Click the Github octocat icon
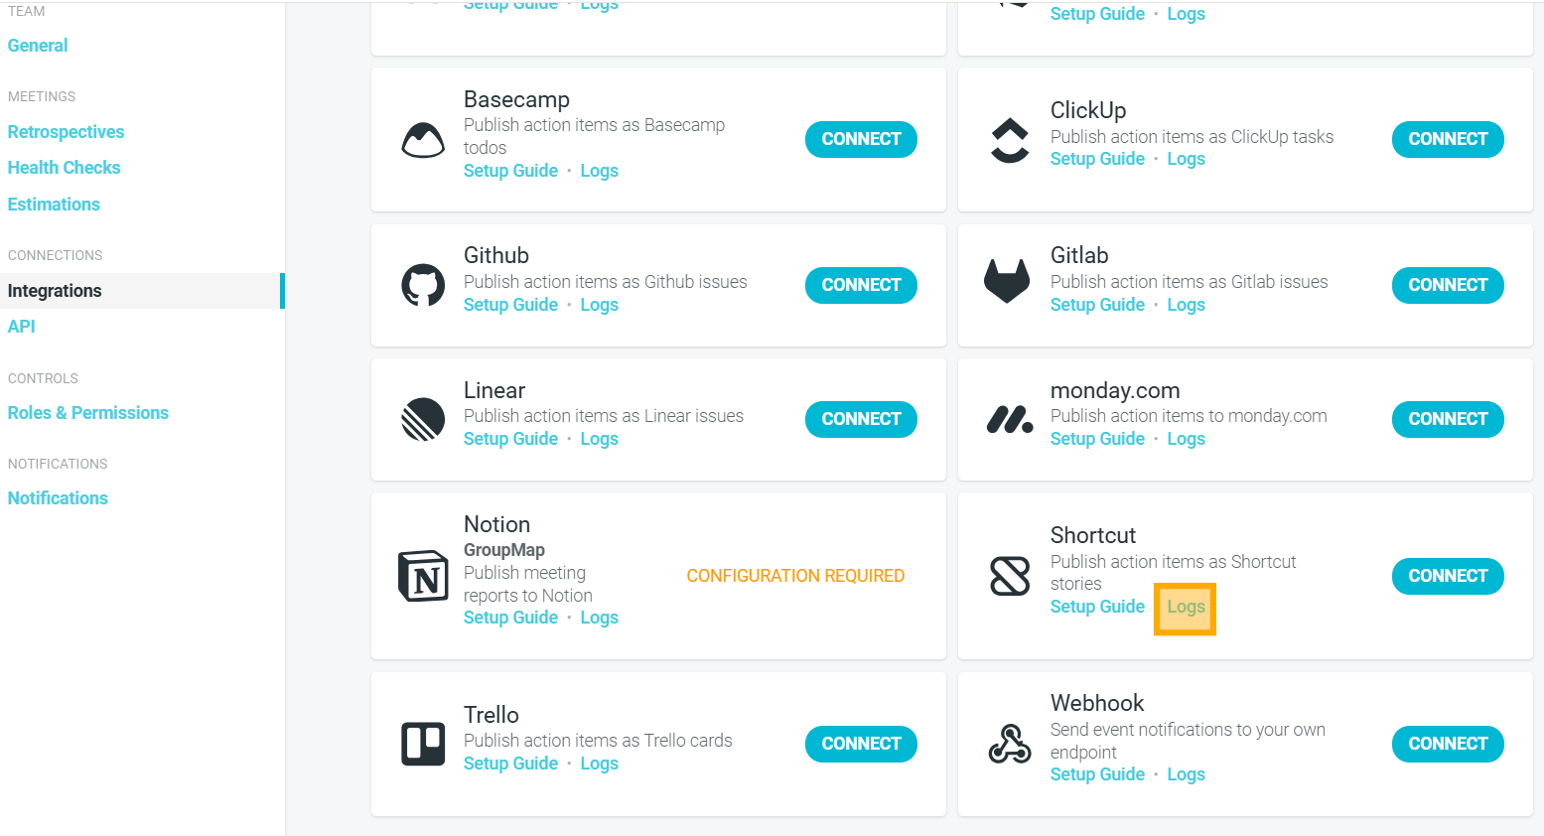This screenshot has height=836, width=1544. click(423, 286)
